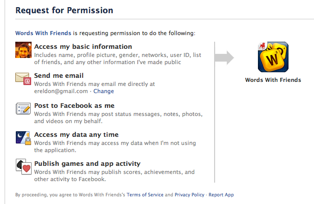
Task: Click Change to update email address
Action: tap(103, 92)
